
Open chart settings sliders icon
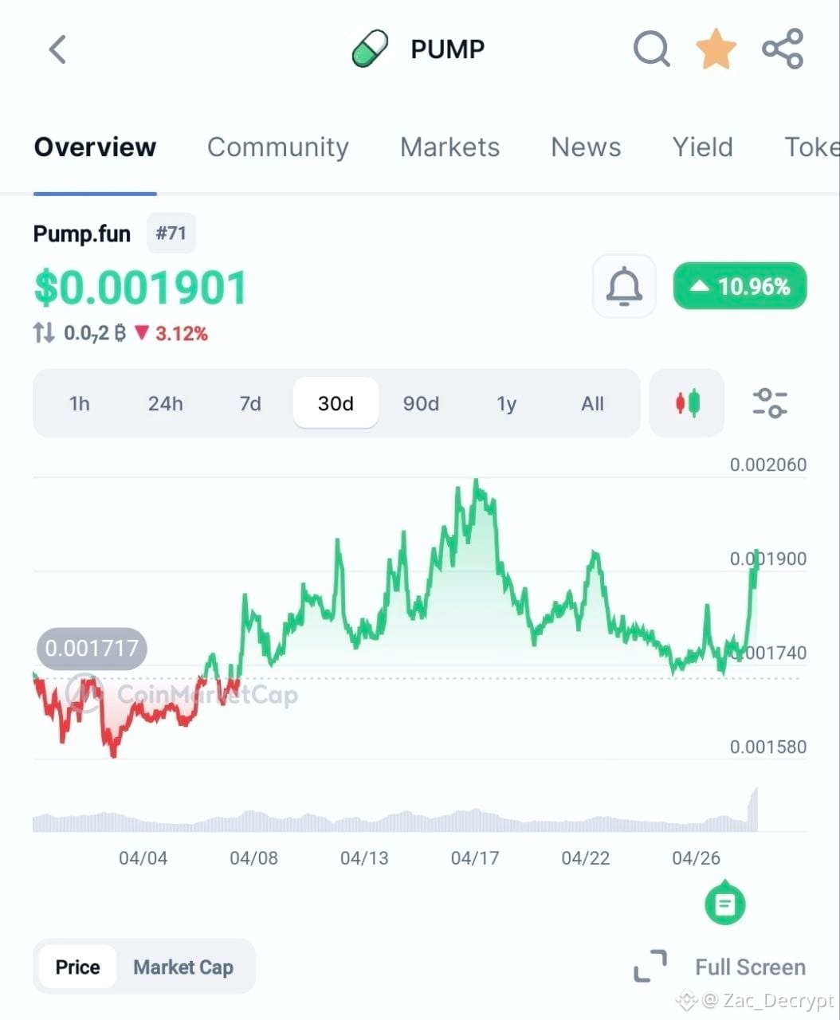click(x=770, y=403)
